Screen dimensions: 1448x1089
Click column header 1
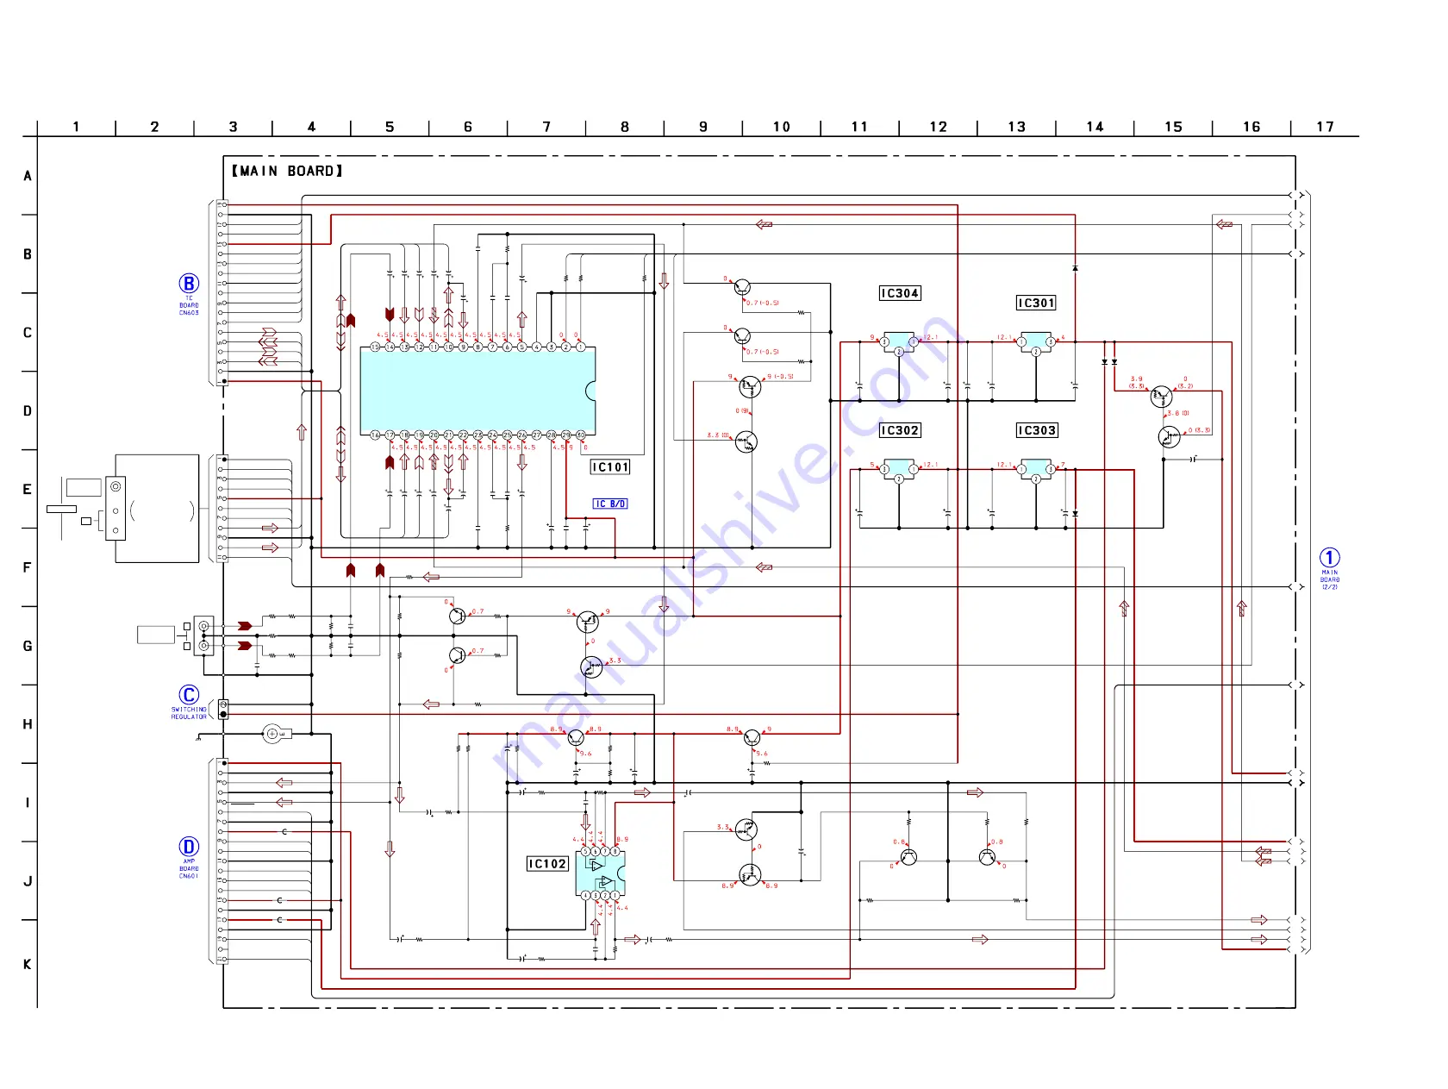(76, 127)
